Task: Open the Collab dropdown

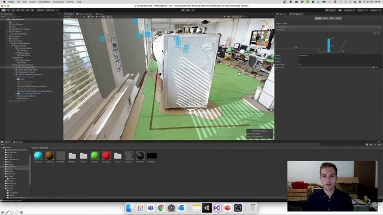Action: click(x=330, y=10)
